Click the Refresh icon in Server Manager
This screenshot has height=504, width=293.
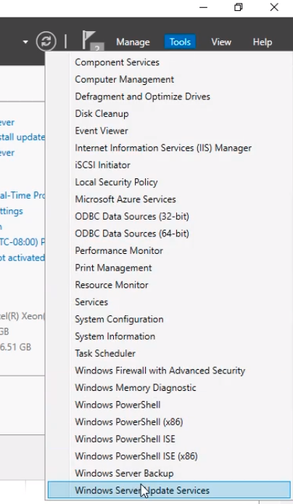pyautogui.click(x=46, y=41)
